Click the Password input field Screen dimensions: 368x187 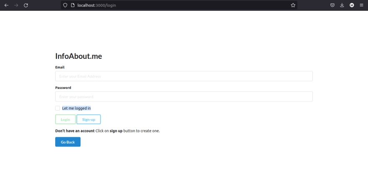[184, 96]
